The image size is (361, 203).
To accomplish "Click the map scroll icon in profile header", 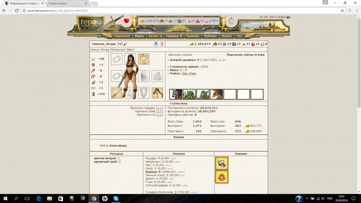I will tap(156, 44).
